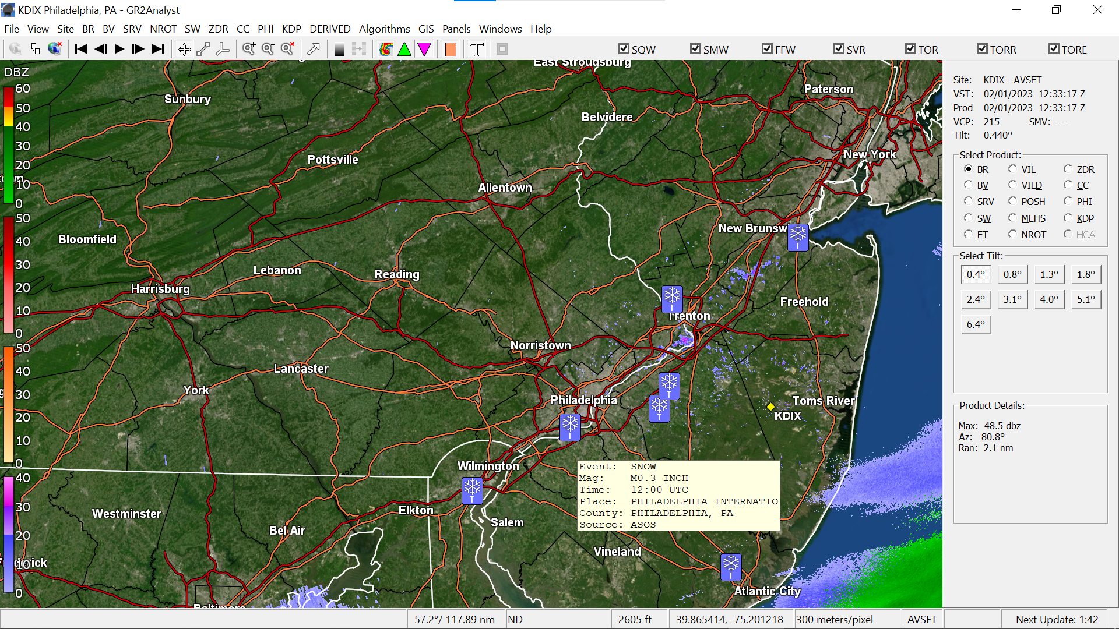Viewport: 1119px width, 629px height.
Task: Select the 1.3° tilt button
Action: point(1049,274)
